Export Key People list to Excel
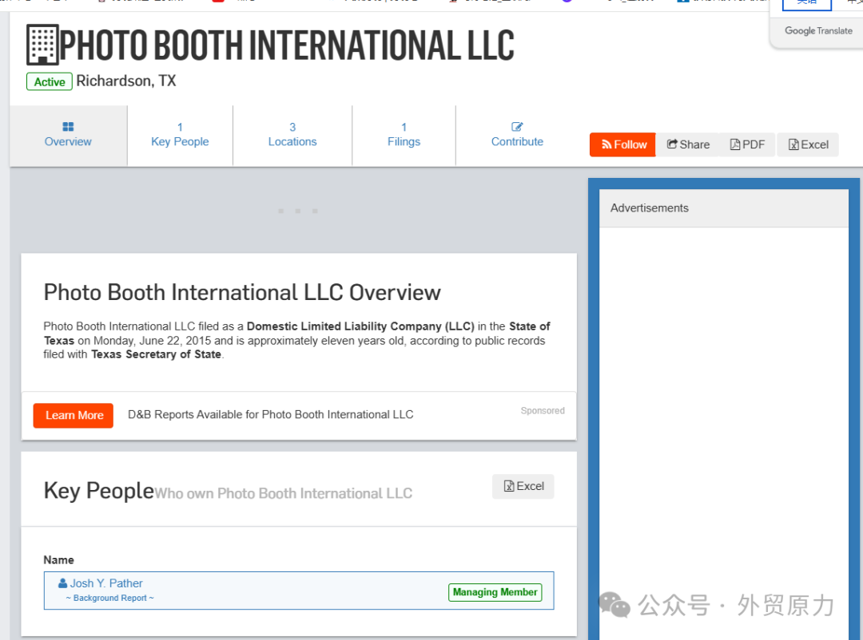 [x=523, y=486]
